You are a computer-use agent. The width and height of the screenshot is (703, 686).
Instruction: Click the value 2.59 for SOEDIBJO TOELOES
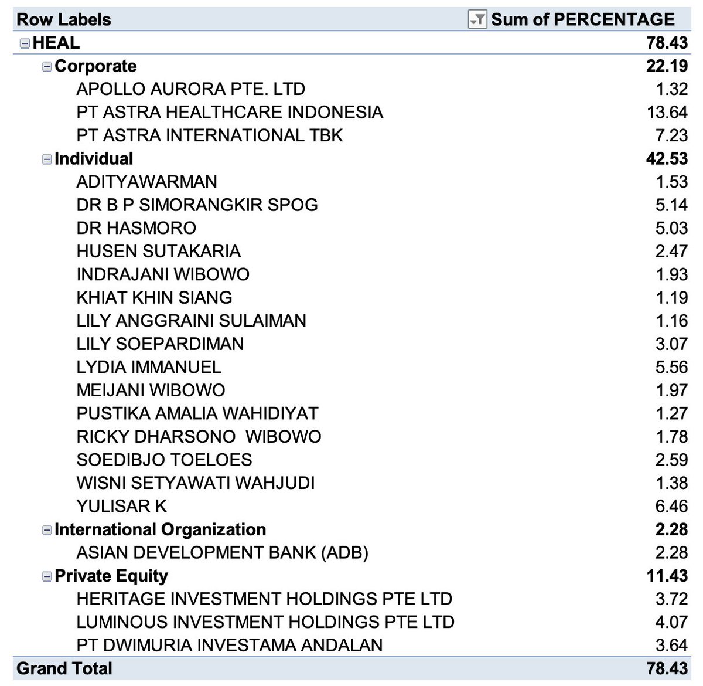[x=671, y=460]
